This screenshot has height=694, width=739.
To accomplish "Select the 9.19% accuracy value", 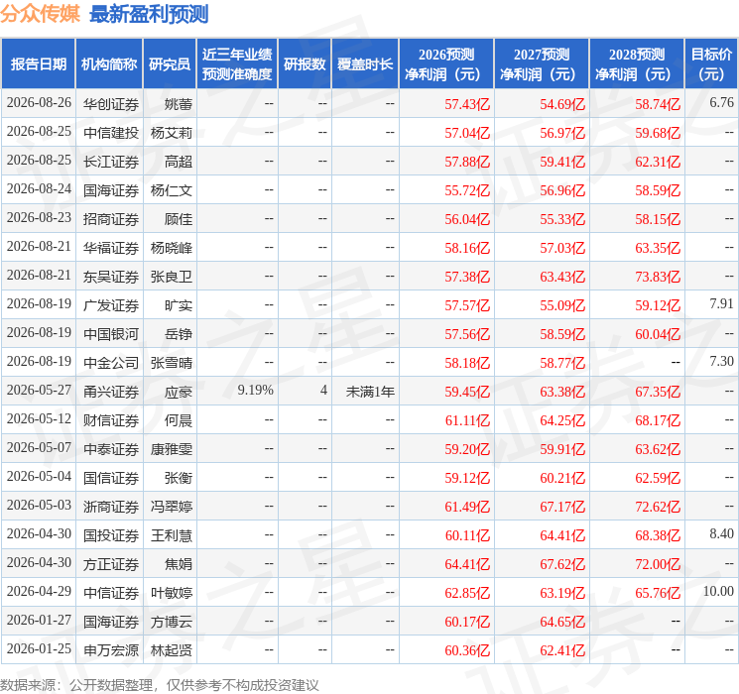I will click(x=256, y=390).
